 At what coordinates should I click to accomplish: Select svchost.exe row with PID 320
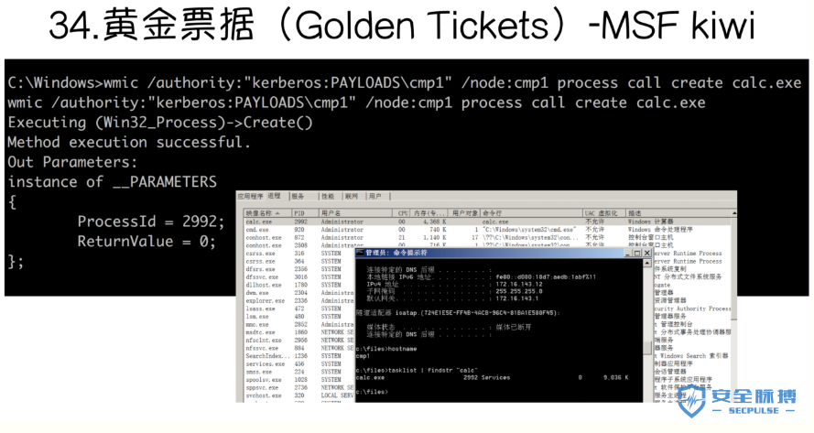[x=299, y=395]
